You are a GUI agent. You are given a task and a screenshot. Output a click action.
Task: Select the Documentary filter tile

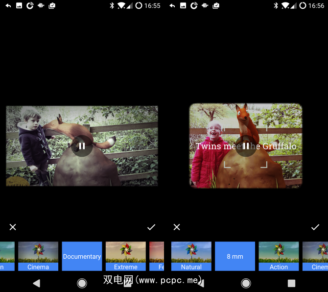82,256
